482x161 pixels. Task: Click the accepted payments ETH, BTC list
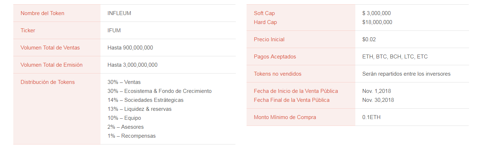coord(395,57)
